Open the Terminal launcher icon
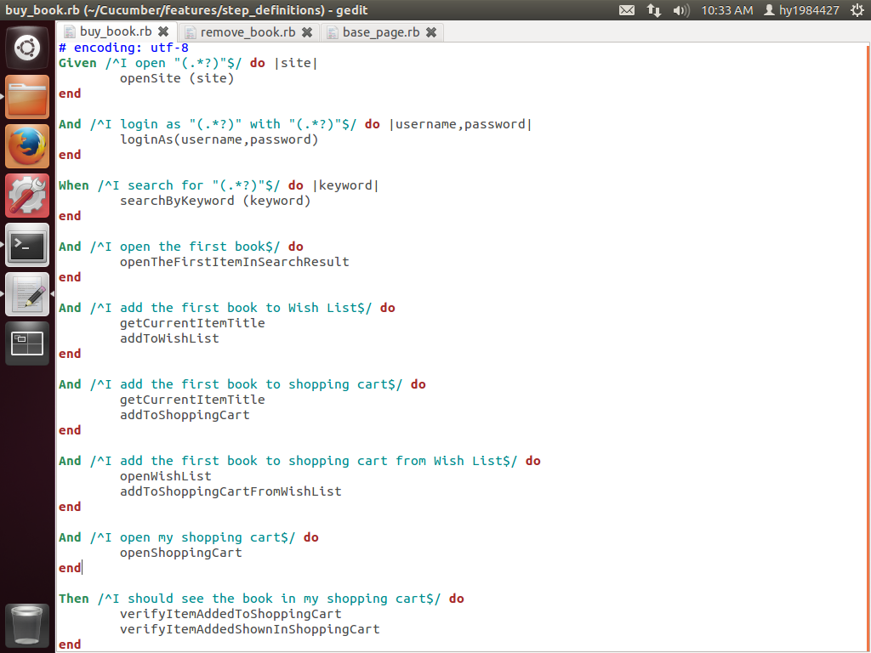Viewport: 871px width, 653px height. (x=26, y=245)
